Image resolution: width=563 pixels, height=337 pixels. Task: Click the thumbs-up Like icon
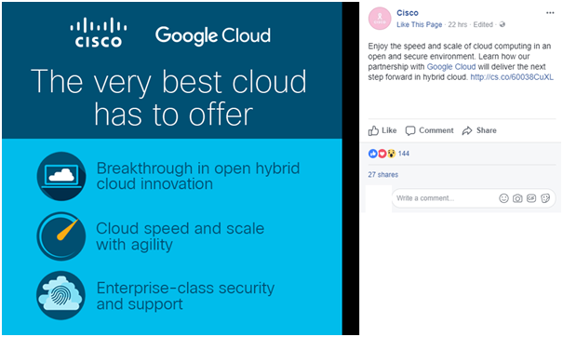(x=373, y=130)
